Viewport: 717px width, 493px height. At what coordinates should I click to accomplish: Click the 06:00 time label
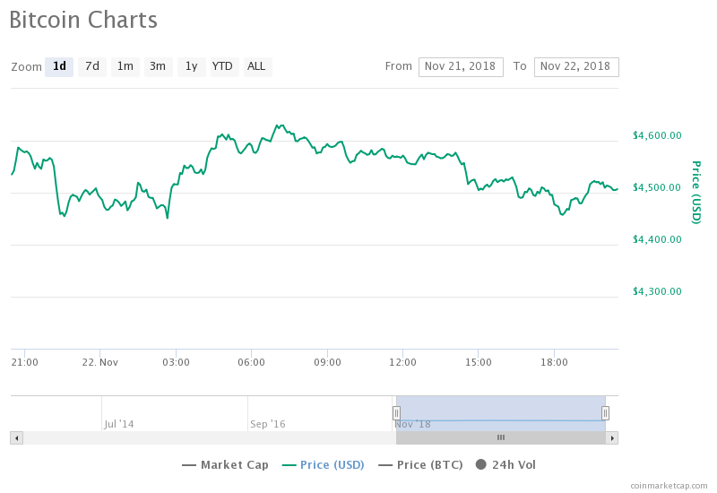[x=252, y=362]
